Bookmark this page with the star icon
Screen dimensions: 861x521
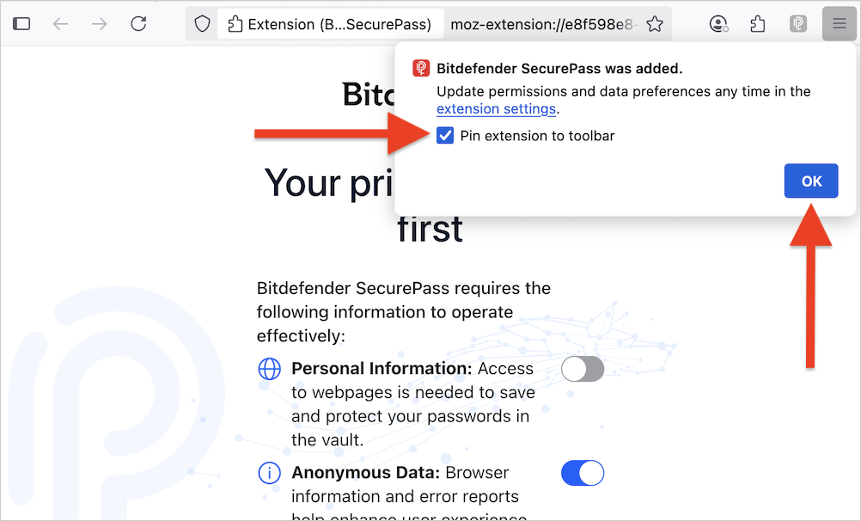pyautogui.click(x=655, y=23)
